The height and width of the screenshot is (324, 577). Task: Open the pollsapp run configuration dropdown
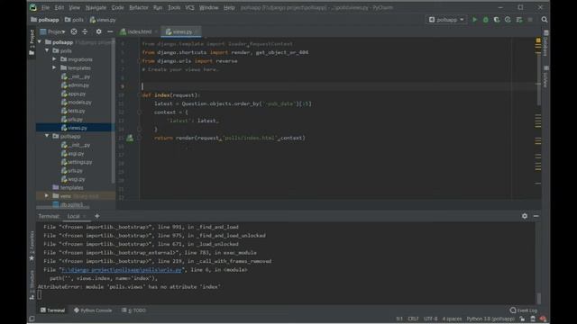click(x=446, y=20)
